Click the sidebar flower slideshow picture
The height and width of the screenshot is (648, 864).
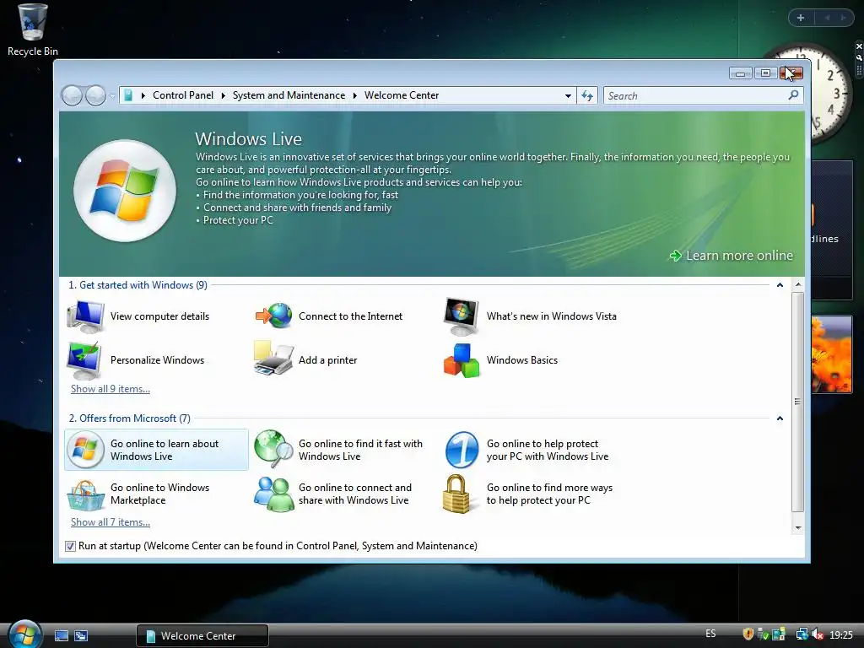click(x=831, y=354)
